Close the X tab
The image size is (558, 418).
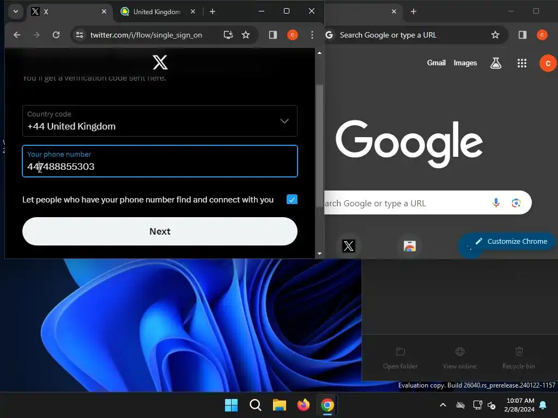(104, 12)
